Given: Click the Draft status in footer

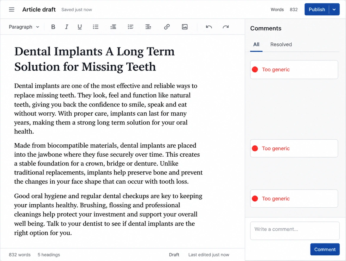Looking at the screenshot, I should point(174,254).
